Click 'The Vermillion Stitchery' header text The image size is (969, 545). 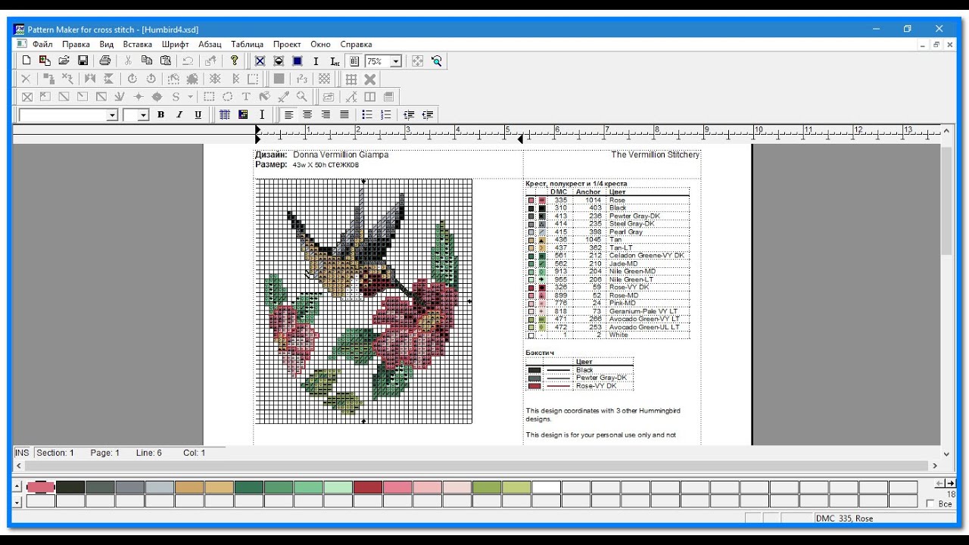656,154
